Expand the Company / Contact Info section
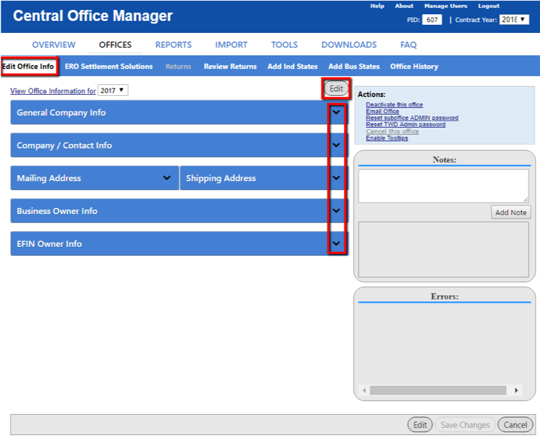The width and height of the screenshot is (540, 442). 336,145
